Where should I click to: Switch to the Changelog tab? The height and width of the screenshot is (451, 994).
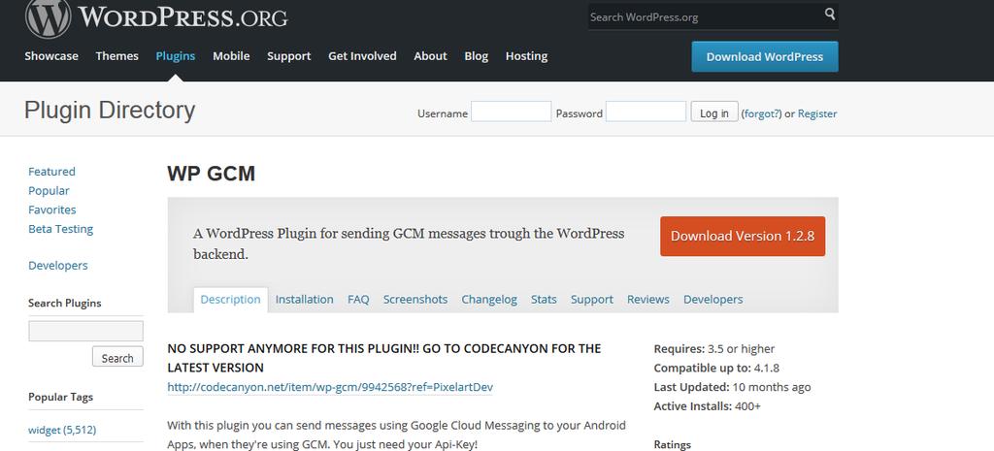[x=489, y=300]
